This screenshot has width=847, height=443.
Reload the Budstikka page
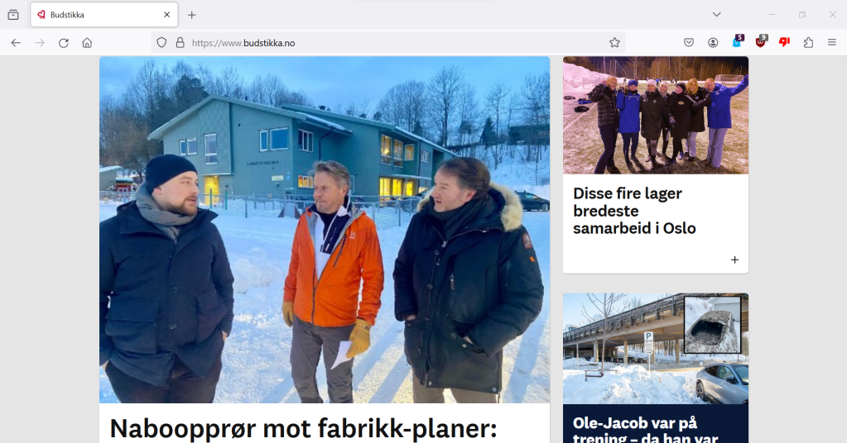point(63,43)
